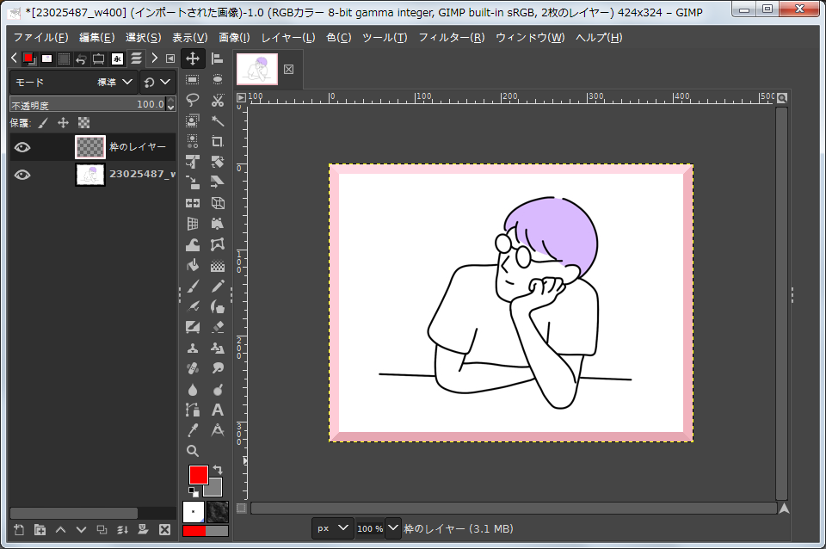
Task: Select the Cage Transform tool
Action: point(217,244)
